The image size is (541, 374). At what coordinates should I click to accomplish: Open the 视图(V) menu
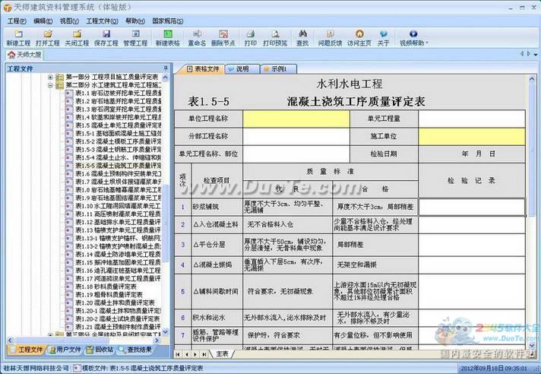[x=69, y=21]
